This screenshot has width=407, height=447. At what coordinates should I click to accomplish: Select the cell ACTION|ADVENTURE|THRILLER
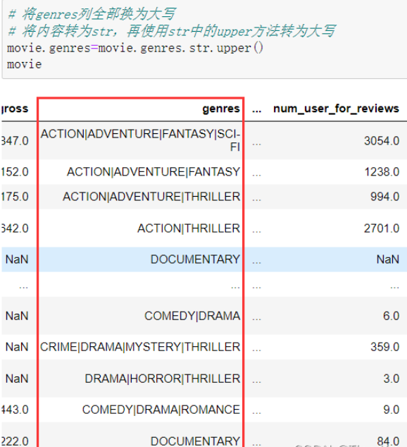tap(151, 197)
